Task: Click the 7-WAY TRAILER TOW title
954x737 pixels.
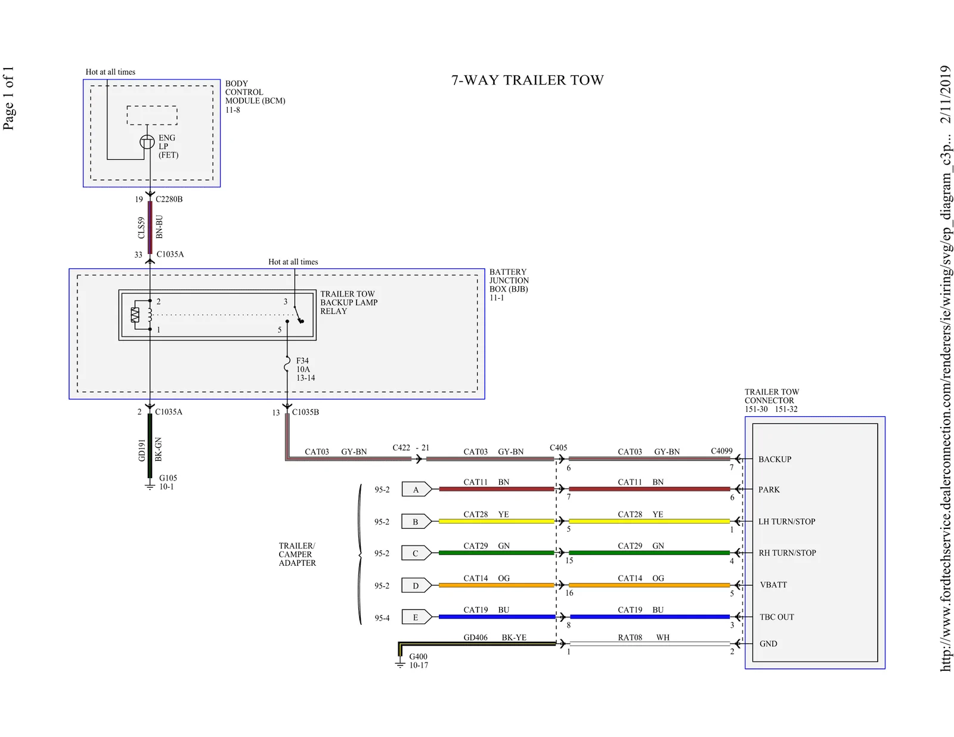Action: tap(527, 80)
